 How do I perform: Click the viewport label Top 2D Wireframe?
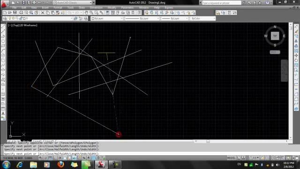pyautogui.click(x=22, y=25)
